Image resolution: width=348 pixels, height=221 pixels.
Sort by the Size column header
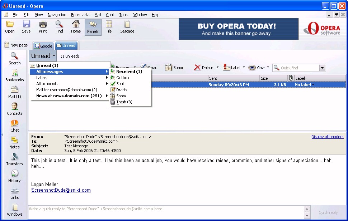(273, 78)
